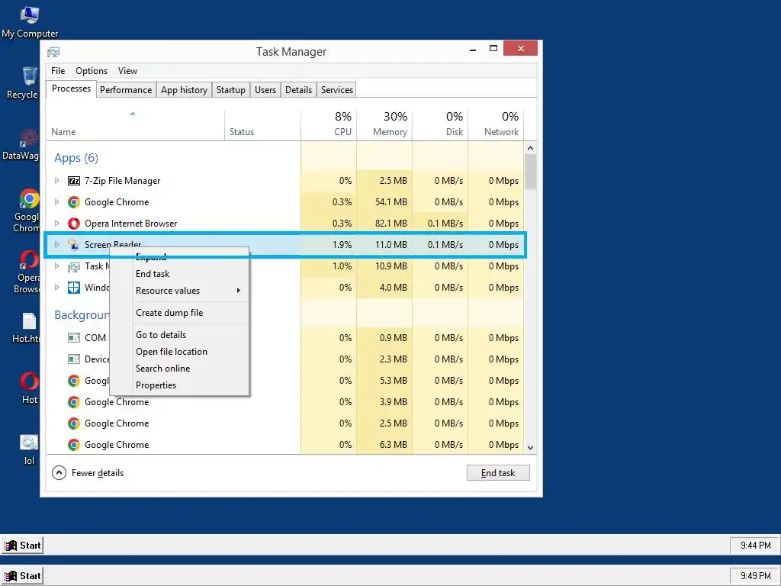Click the Screen Reader process icon
The height and width of the screenshot is (586, 781).
[x=74, y=245]
